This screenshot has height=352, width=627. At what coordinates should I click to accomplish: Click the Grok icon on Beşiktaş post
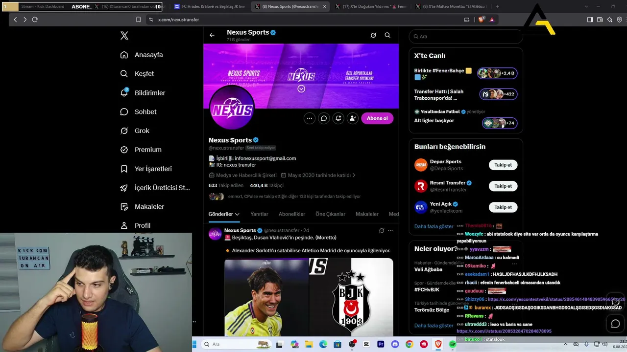(382, 230)
